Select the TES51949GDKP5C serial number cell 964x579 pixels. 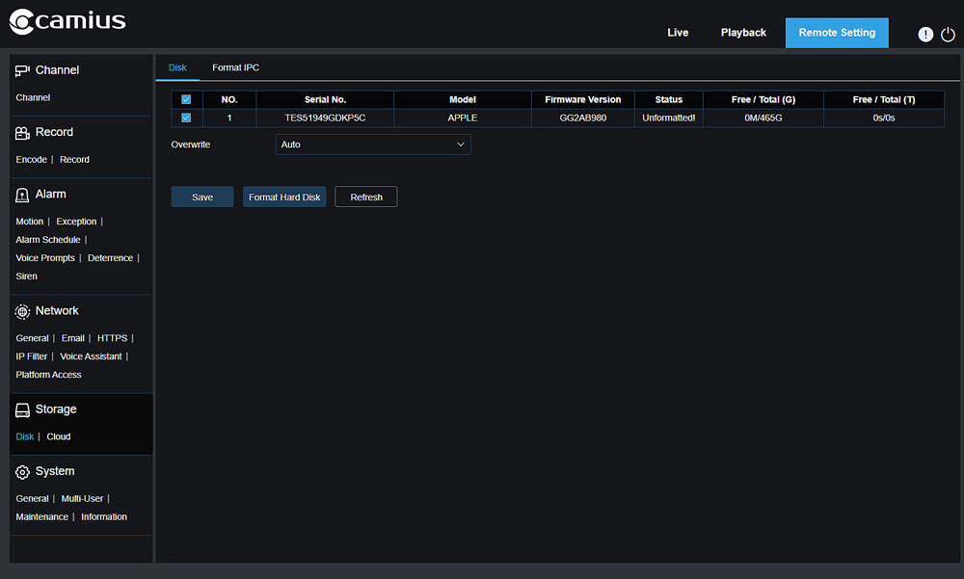[325, 118]
